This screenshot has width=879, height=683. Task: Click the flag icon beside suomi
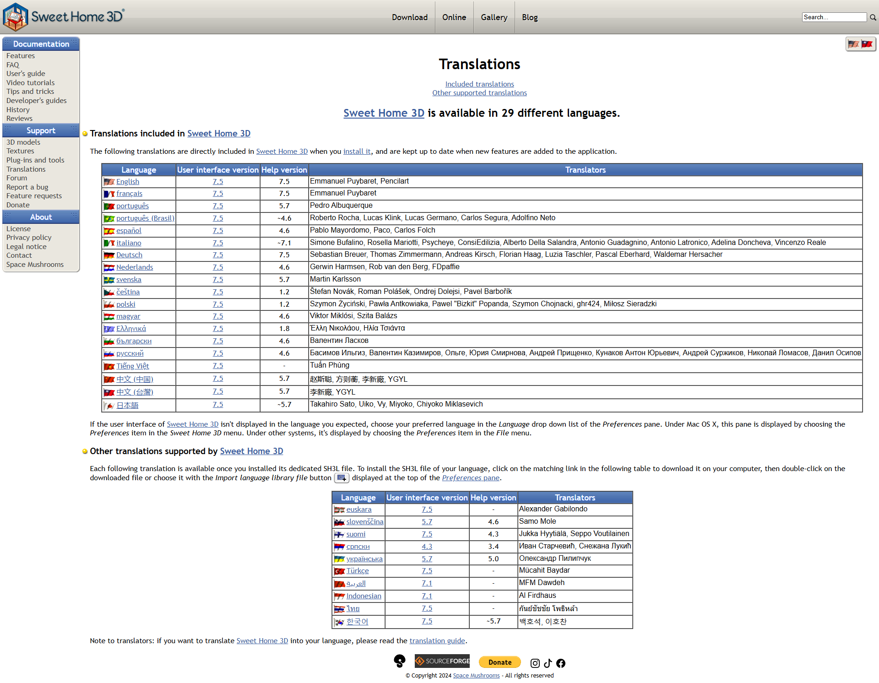(339, 535)
